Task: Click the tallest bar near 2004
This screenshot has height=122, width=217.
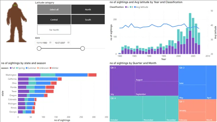Action: 190,34
